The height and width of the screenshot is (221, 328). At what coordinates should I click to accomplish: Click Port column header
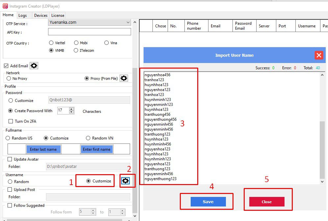tap(286, 26)
